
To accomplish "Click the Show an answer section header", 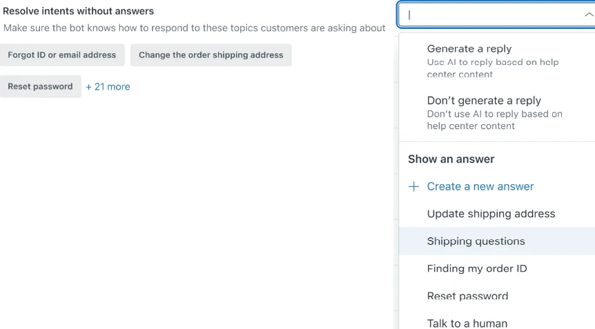I will [451, 159].
